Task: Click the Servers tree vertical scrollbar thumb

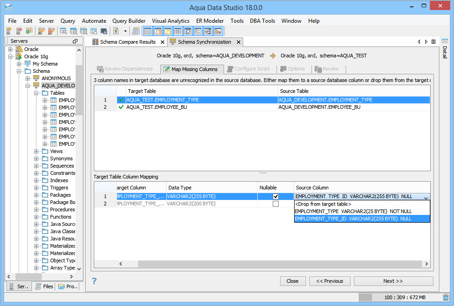Action: [79, 90]
